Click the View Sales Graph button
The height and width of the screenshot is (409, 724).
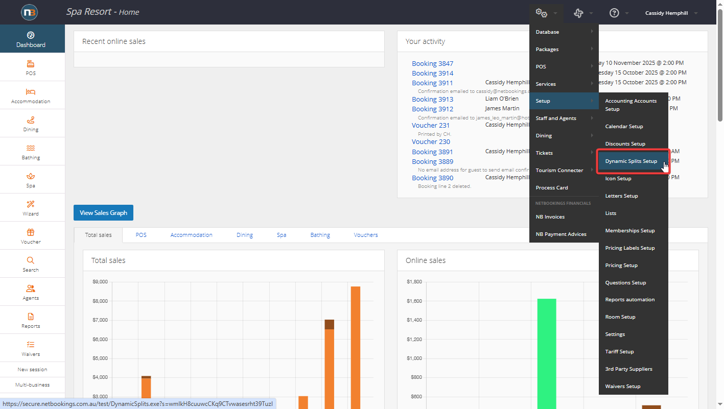[103, 213]
